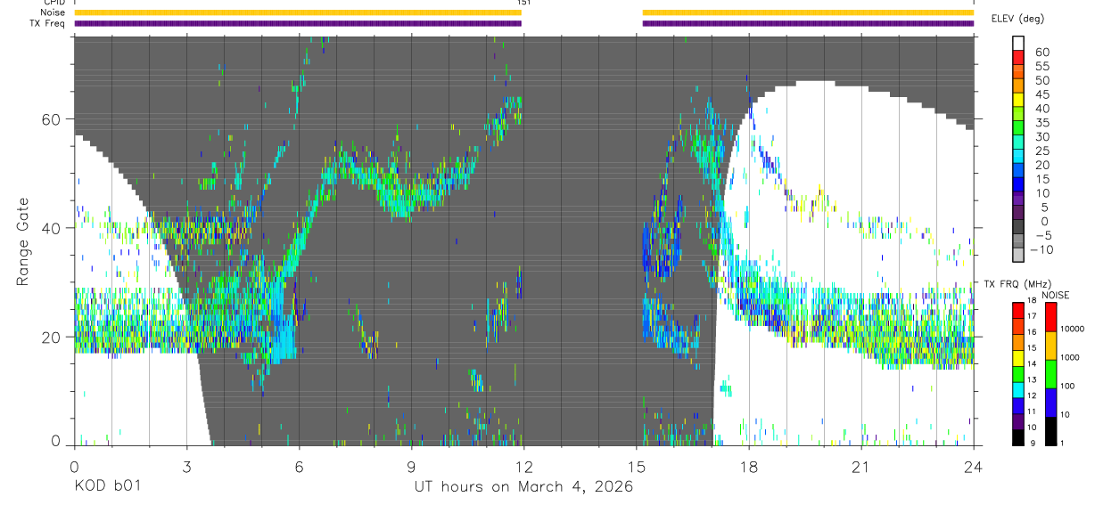
Task: Click the '18' UT hour x-axis tick label
Action: pyautogui.click(x=749, y=465)
